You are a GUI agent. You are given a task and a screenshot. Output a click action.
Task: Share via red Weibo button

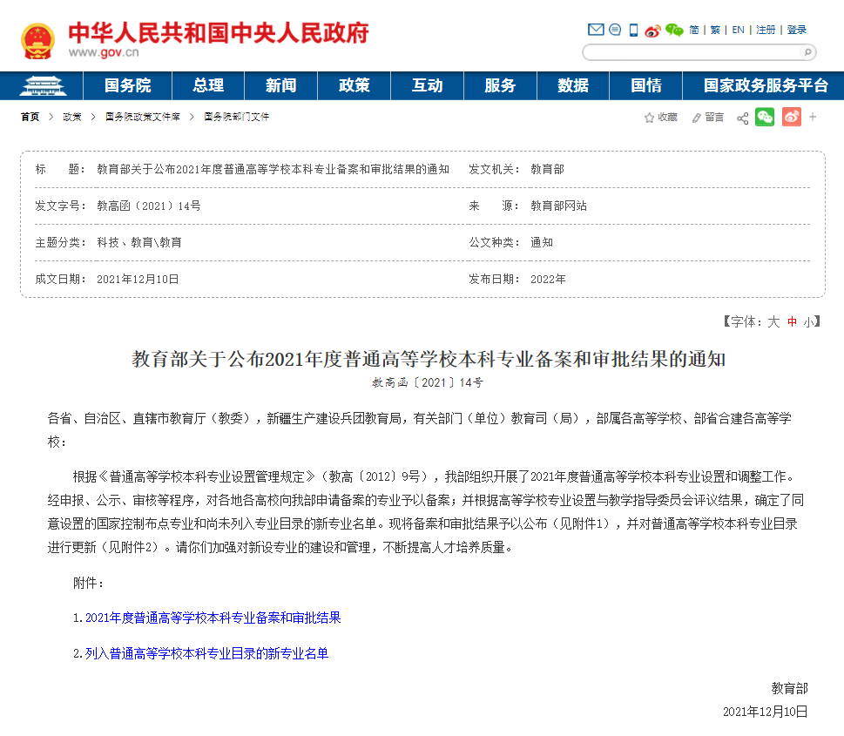[791, 117]
